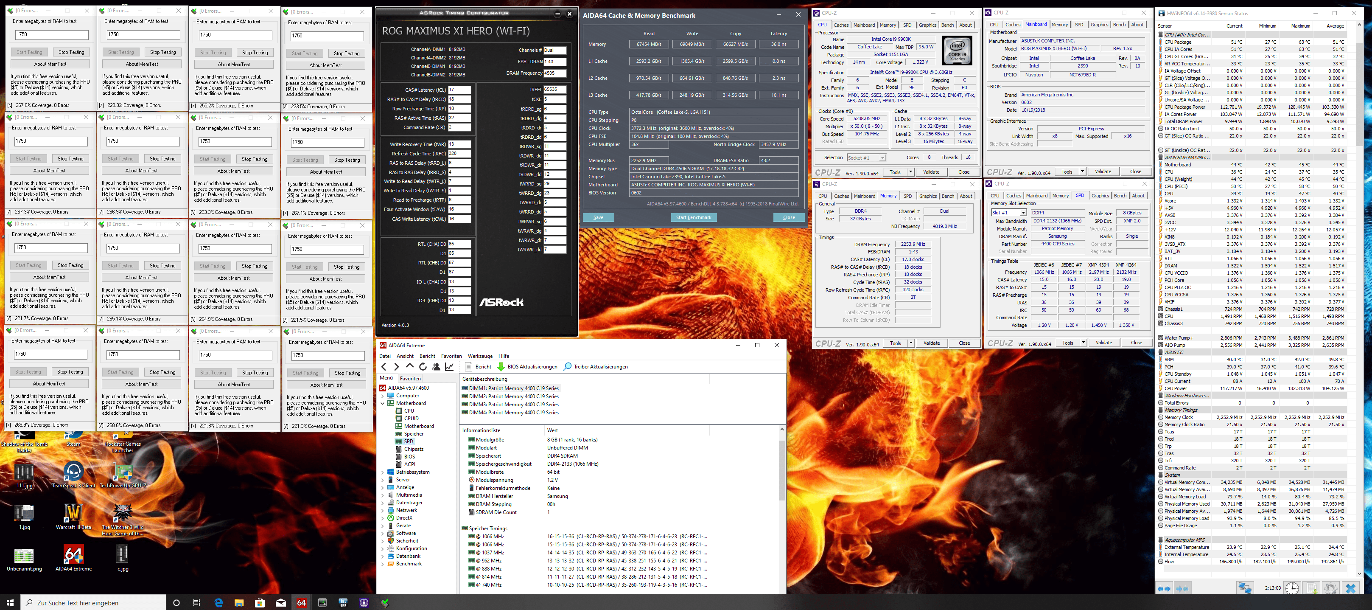Select DIMM3 Patriot Memory row in AIDA64
The image size is (1372, 610).
pyautogui.click(x=510, y=405)
